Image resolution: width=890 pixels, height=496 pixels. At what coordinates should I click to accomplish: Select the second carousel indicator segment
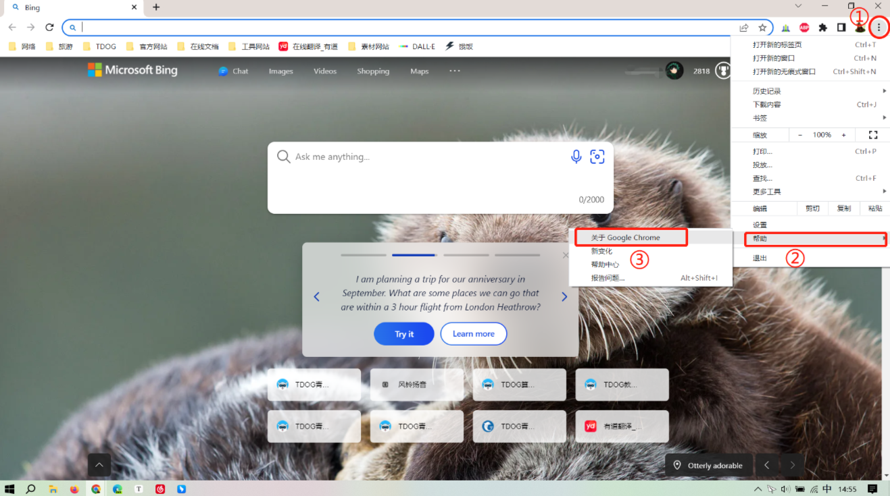point(413,254)
